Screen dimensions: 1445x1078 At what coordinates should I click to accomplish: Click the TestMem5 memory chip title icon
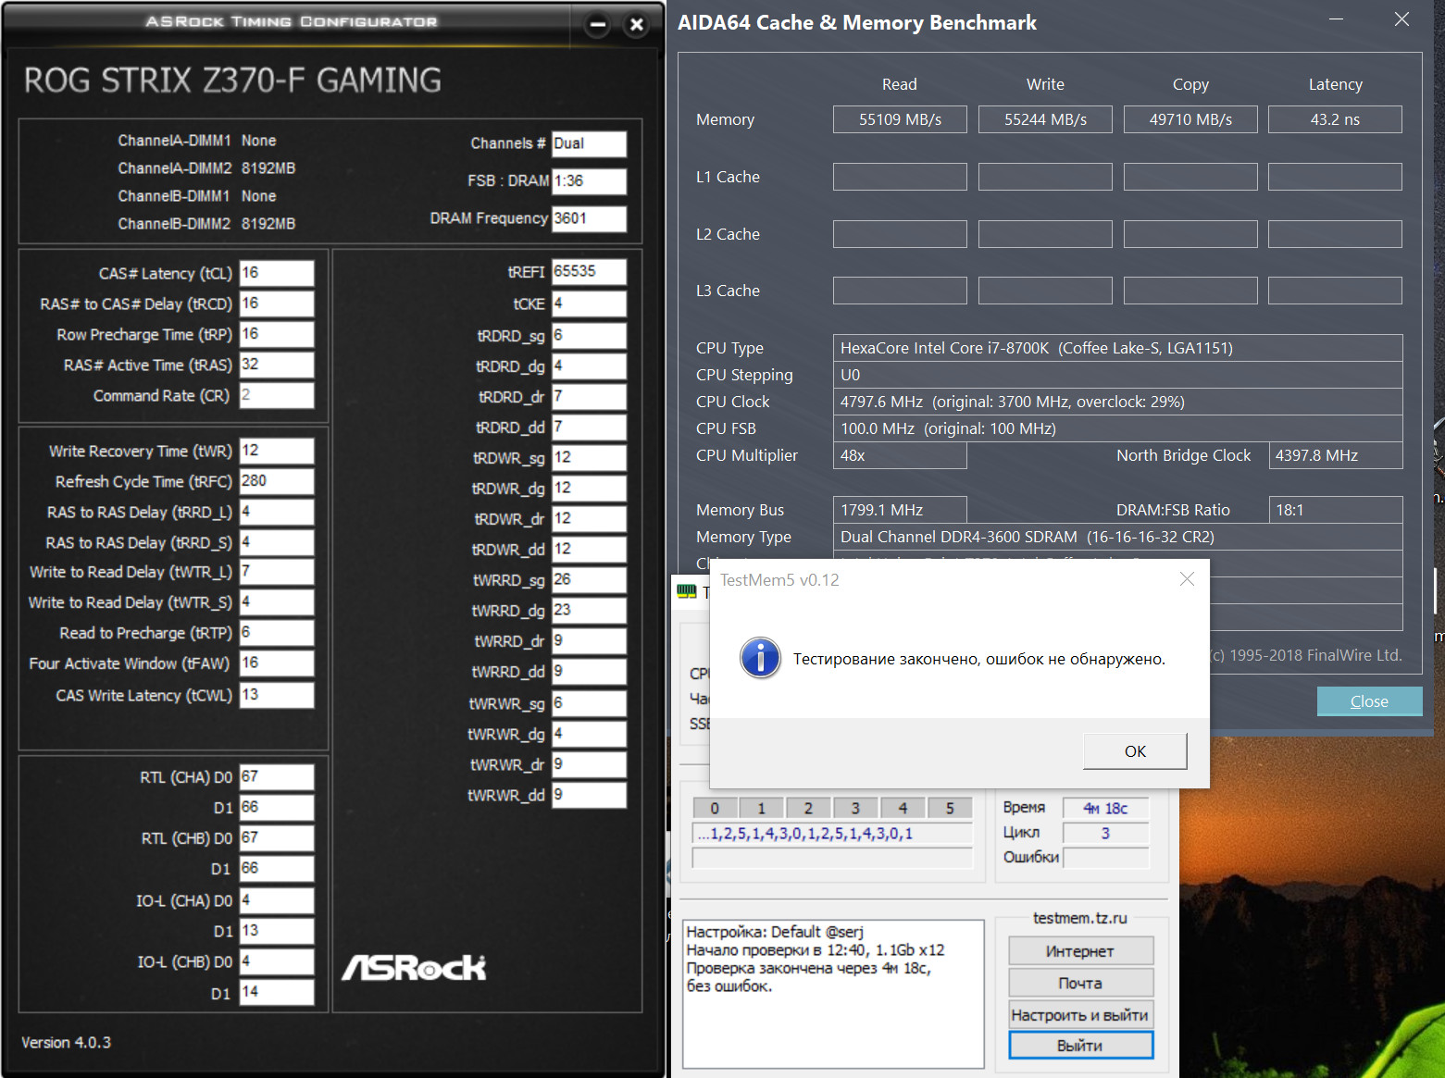[x=687, y=591]
